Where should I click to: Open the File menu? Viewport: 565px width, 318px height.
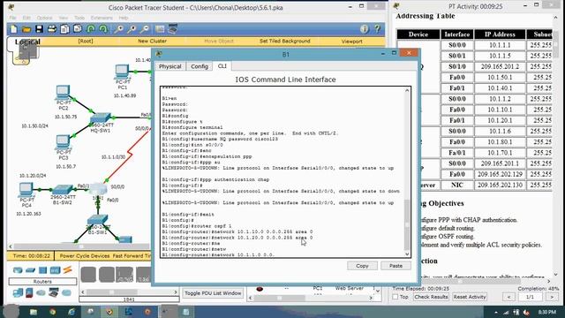click(12, 18)
